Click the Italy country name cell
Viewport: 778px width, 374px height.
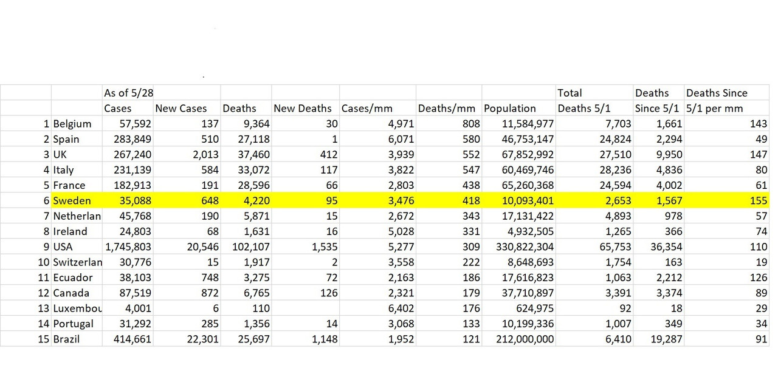pyautogui.click(x=77, y=170)
